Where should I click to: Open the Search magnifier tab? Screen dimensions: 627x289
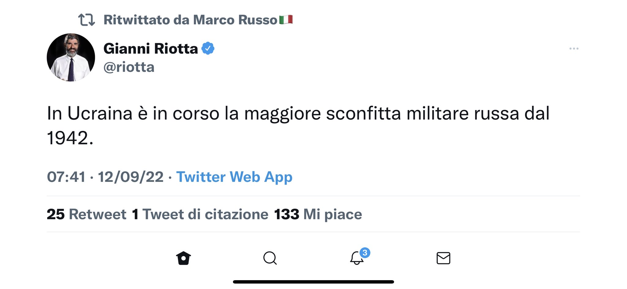[270, 258]
